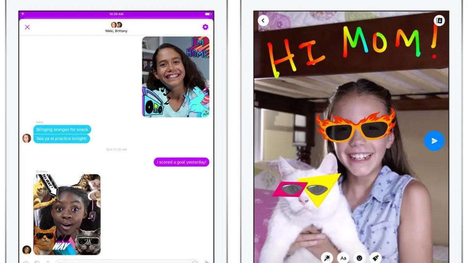Select the Aa text tool

344,258
